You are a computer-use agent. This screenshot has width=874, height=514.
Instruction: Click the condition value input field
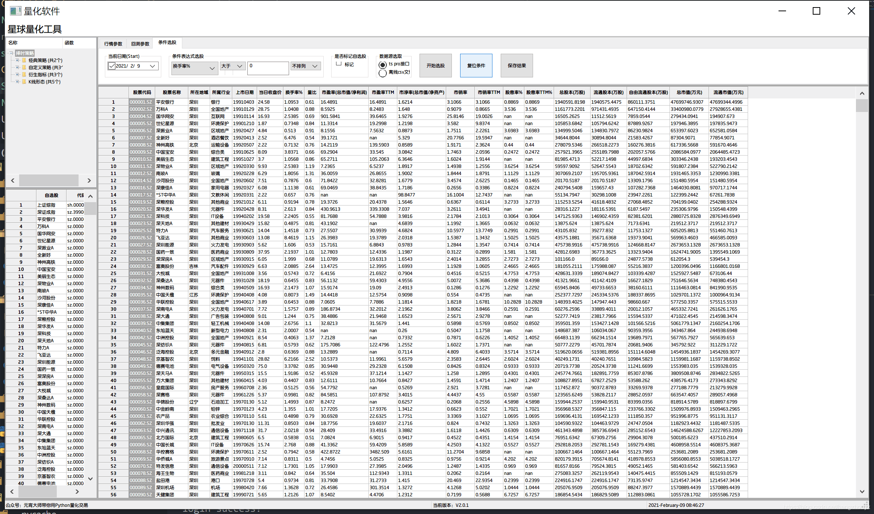coord(268,68)
